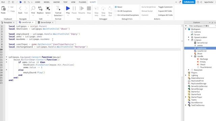Select ReplicatedStorage in Explorer
216x121 pixels.
pyautogui.click(x=198, y=83)
